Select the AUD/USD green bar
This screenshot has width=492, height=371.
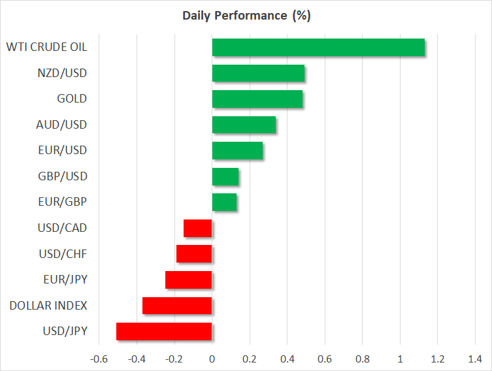244,125
